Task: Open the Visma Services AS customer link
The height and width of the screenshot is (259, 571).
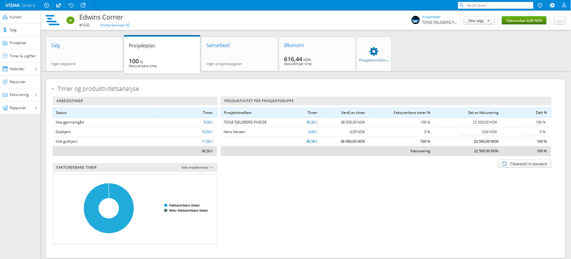Action: (x=114, y=25)
